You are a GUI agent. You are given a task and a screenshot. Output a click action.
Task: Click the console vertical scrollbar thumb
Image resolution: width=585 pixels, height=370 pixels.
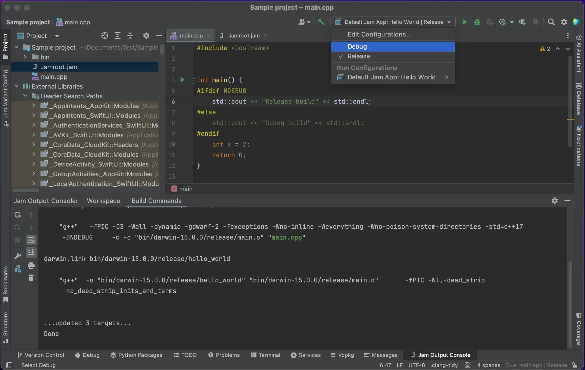(570, 304)
